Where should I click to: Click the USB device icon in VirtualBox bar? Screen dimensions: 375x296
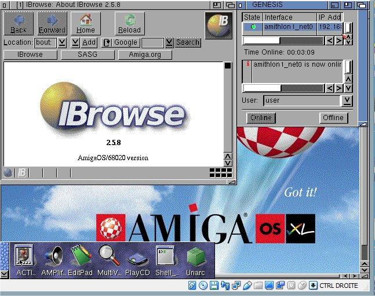coord(247,286)
